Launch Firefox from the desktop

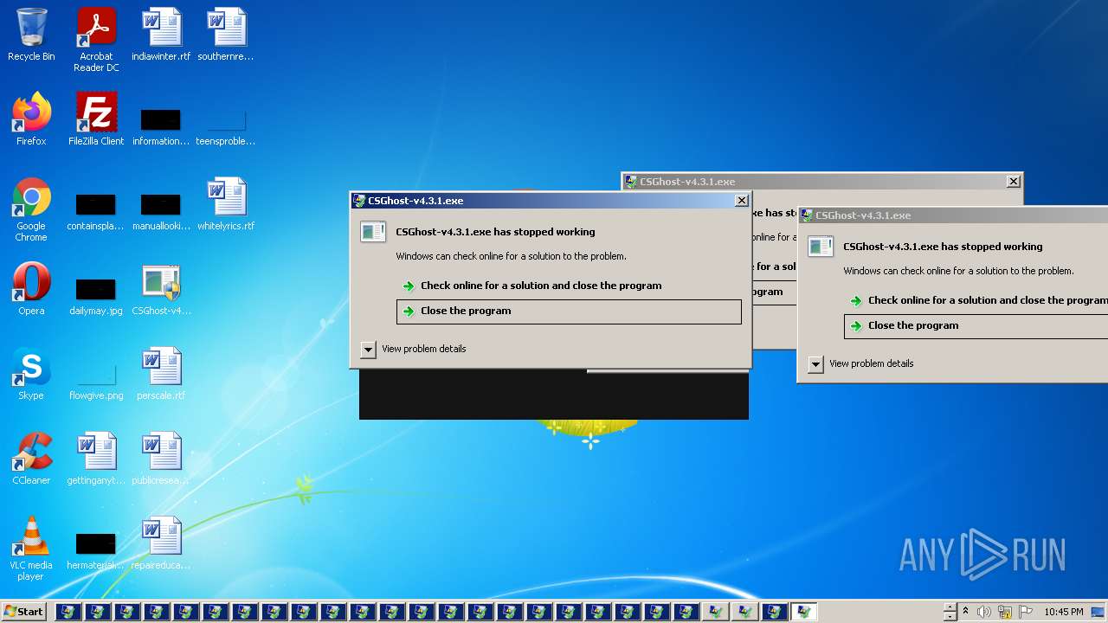pos(31,119)
